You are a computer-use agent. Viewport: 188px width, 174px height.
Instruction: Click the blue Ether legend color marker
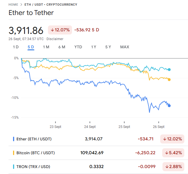(x=14, y=139)
